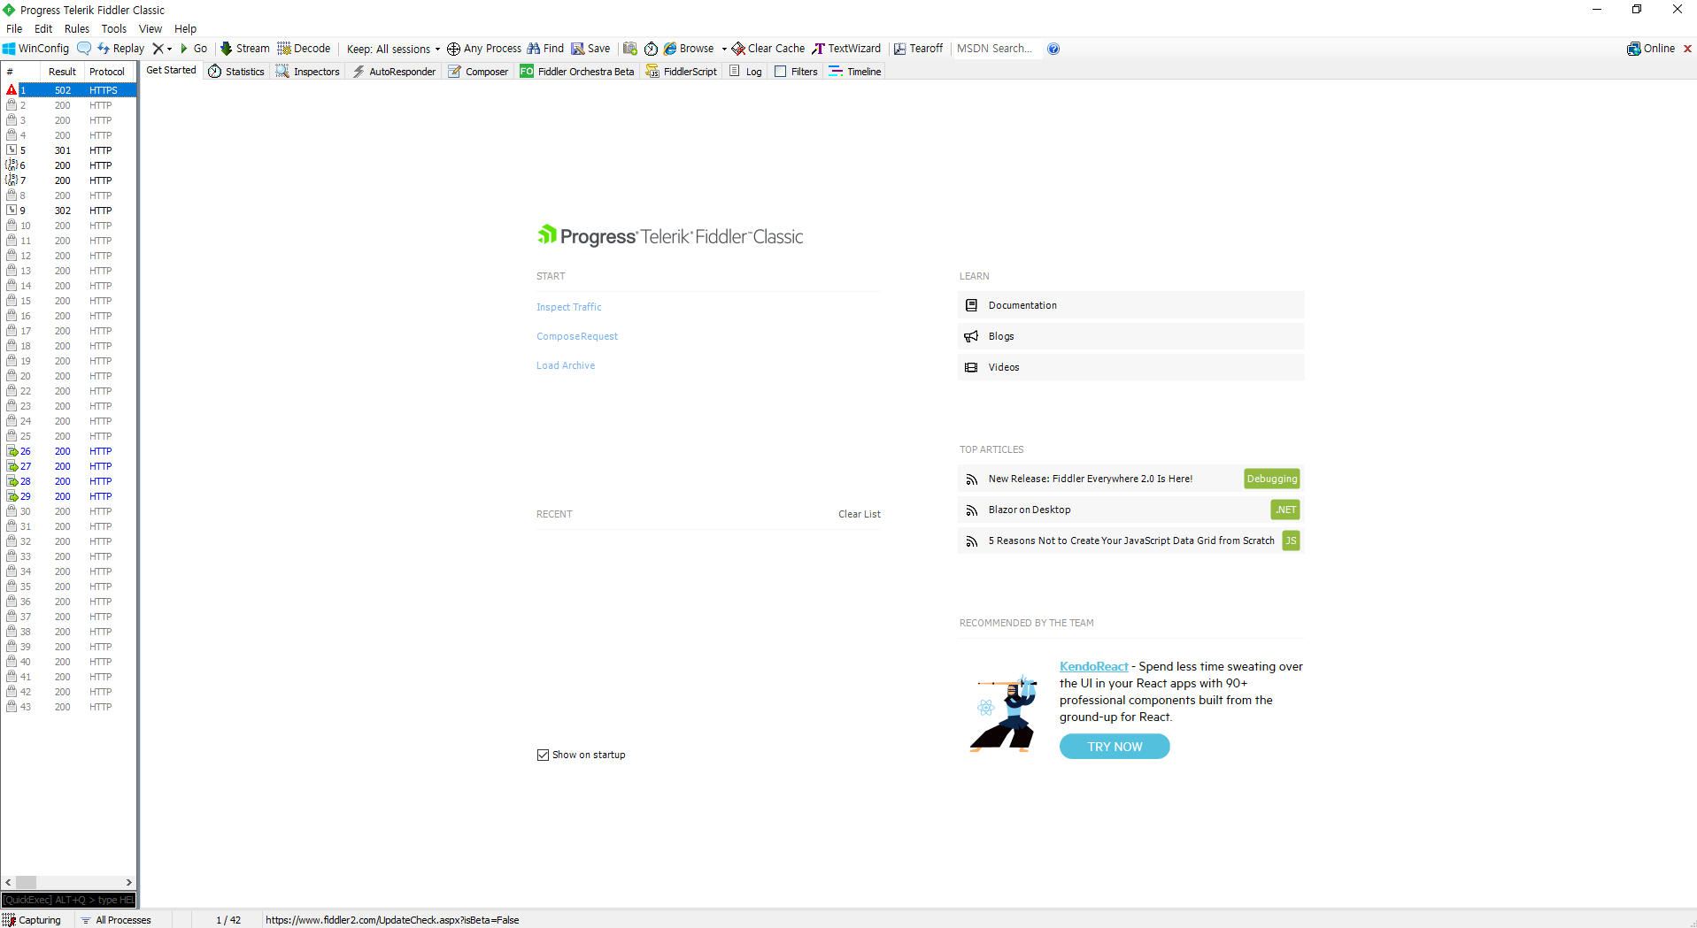
Task: Open the Tools menu
Action: coord(114,29)
